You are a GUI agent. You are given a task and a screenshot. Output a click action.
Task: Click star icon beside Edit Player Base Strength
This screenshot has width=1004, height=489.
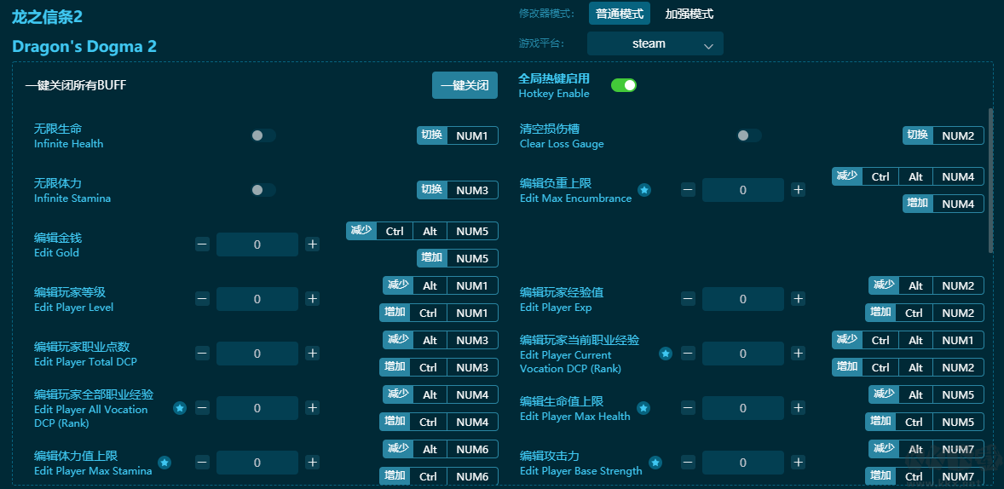click(x=655, y=462)
